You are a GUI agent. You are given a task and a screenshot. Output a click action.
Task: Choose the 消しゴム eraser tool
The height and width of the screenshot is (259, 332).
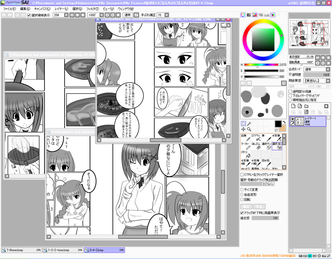[x=256, y=146]
